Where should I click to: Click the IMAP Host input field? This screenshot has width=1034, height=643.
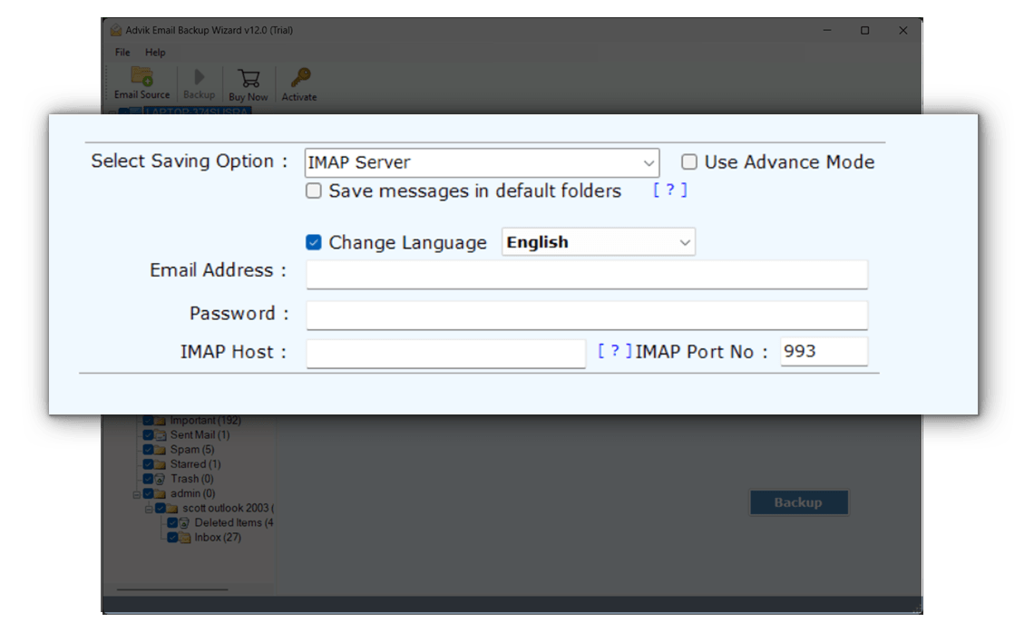(445, 354)
